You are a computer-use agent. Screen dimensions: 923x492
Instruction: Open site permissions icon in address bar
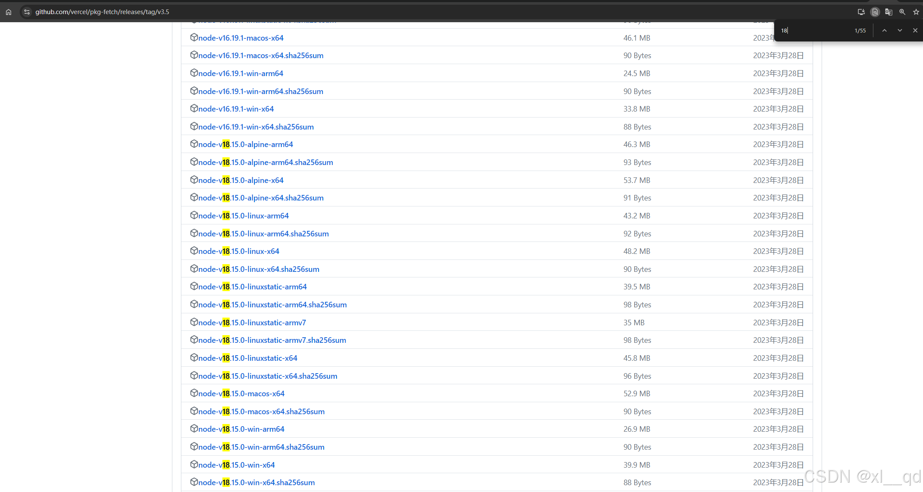click(x=27, y=12)
